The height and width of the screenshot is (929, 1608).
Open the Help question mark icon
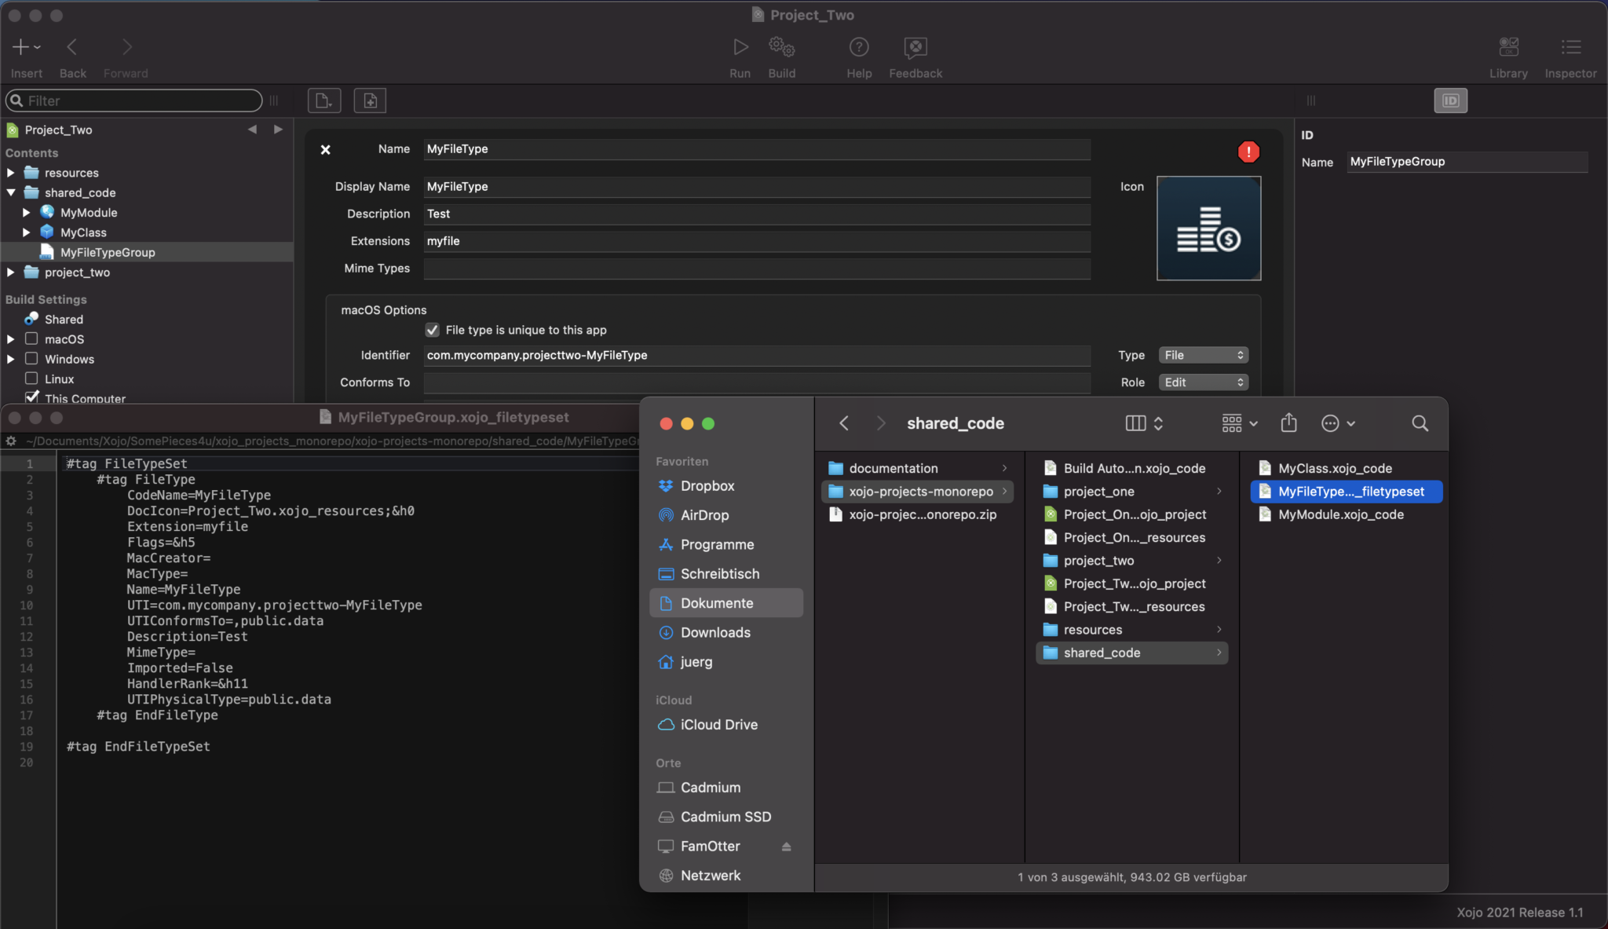click(859, 47)
